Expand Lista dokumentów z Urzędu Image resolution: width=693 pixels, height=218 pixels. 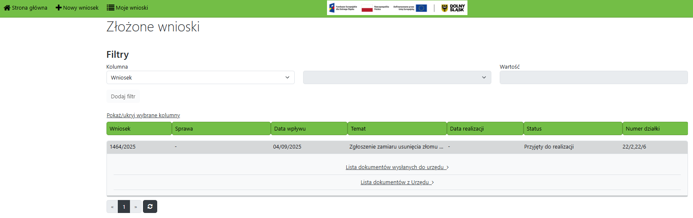(397, 182)
